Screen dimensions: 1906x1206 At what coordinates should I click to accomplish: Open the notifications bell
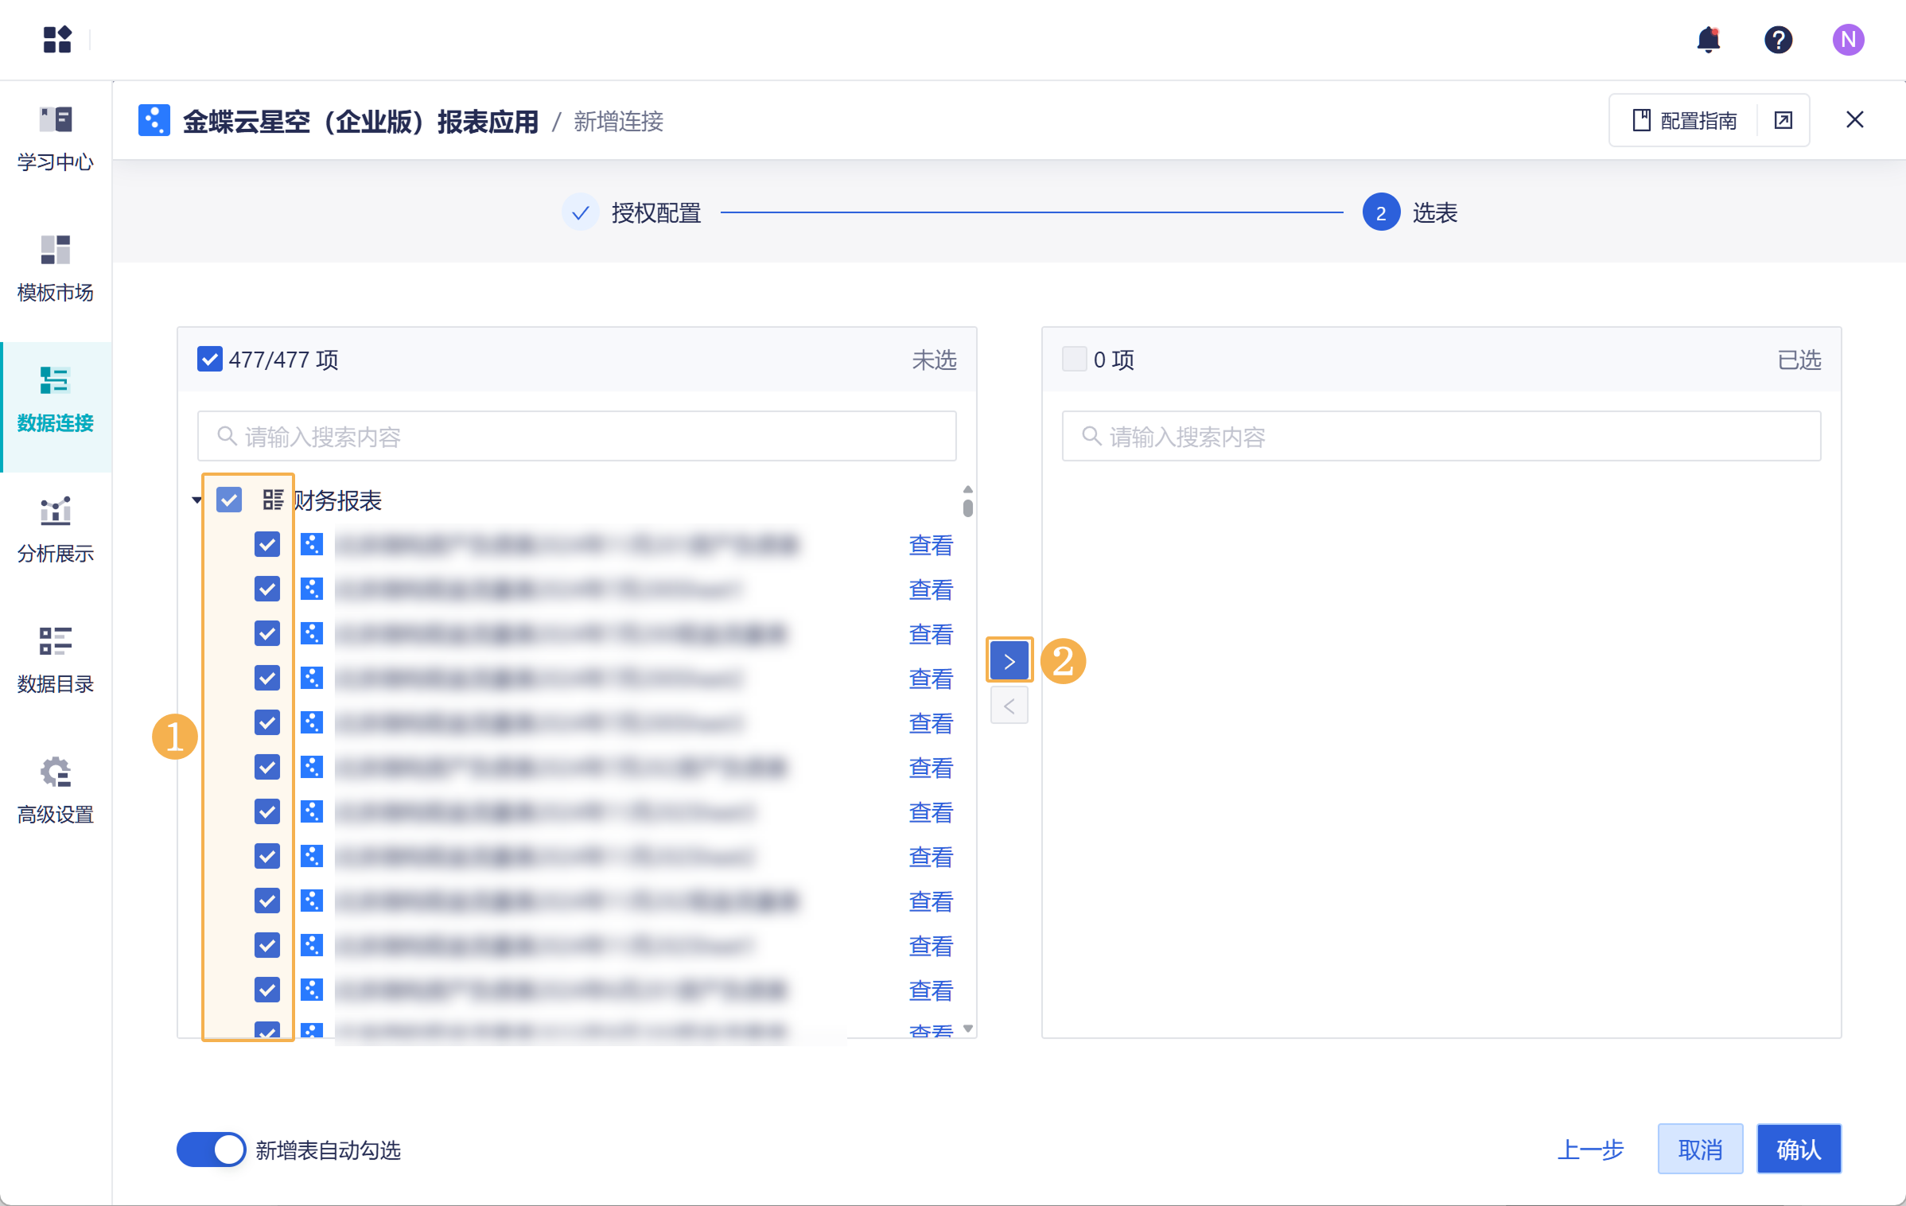(x=1708, y=39)
